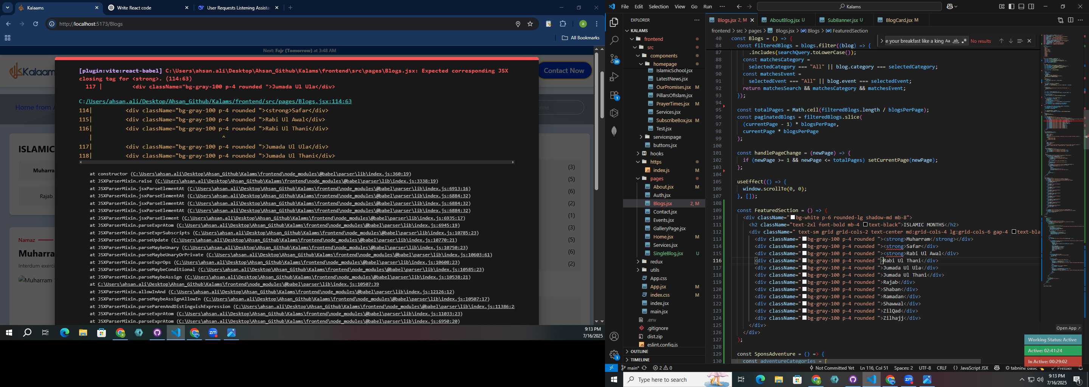This screenshot has height=387, width=1089.
Task: Open the Copilot icon in title bar
Action: (x=950, y=7)
